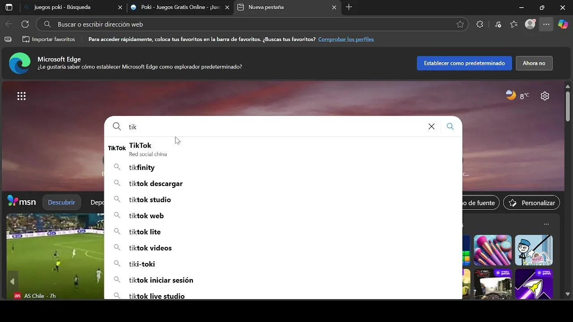This screenshot has height=322, width=573.
Task: Open the weather 8°C widget
Action: [x=517, y=95]
